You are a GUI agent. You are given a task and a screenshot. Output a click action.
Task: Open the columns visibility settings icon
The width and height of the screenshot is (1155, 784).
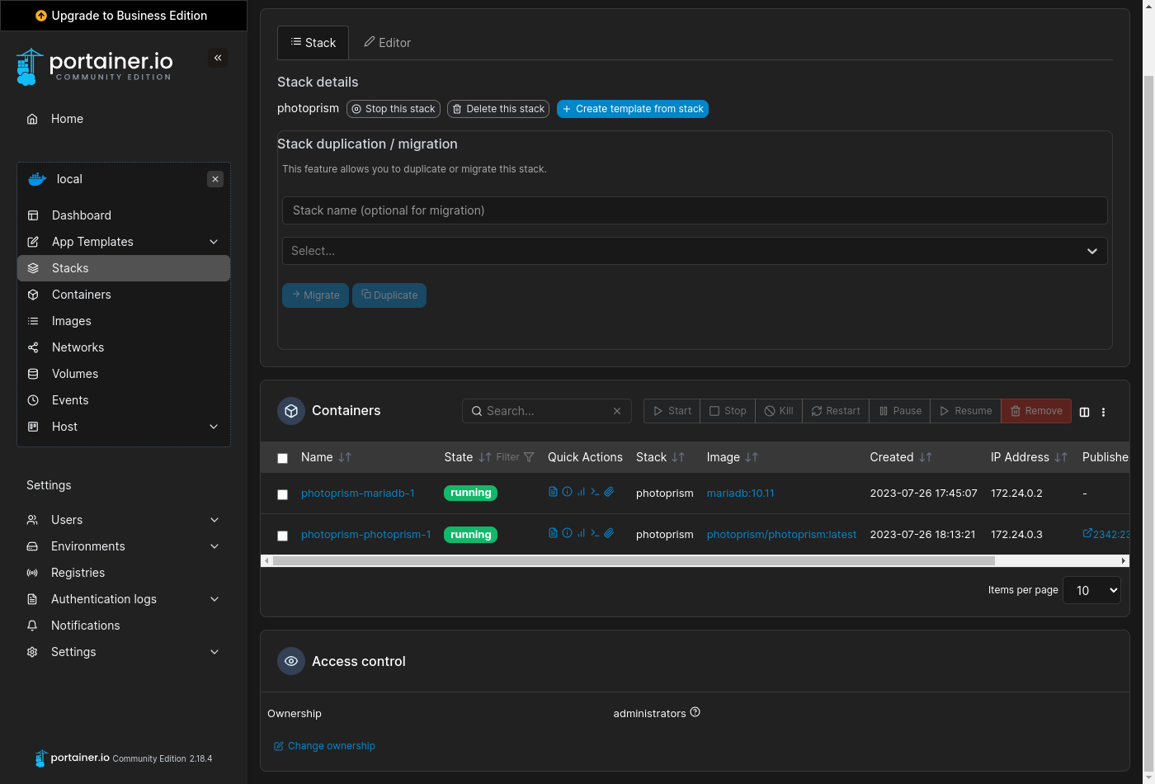point(1084,411)
